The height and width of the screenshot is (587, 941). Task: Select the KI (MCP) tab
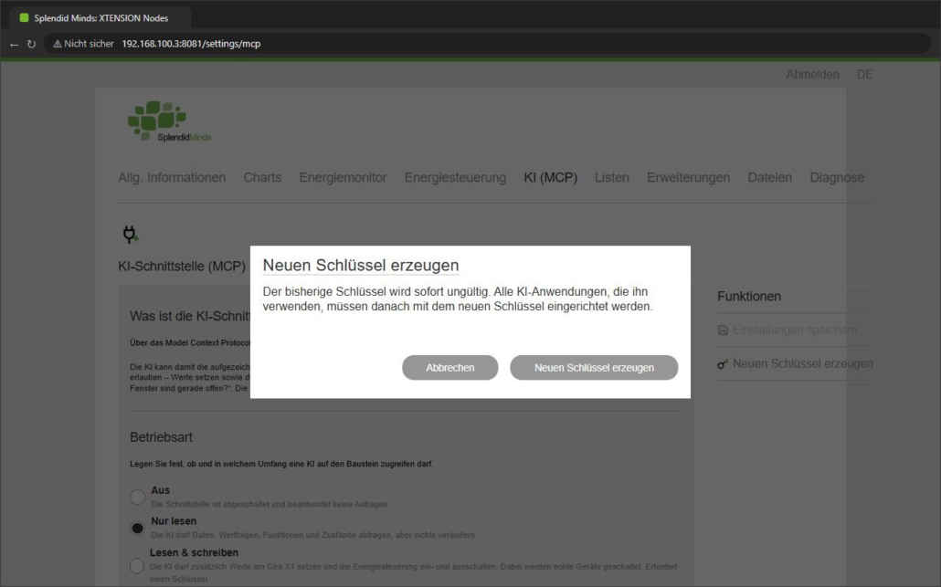(x=550, y=177)
